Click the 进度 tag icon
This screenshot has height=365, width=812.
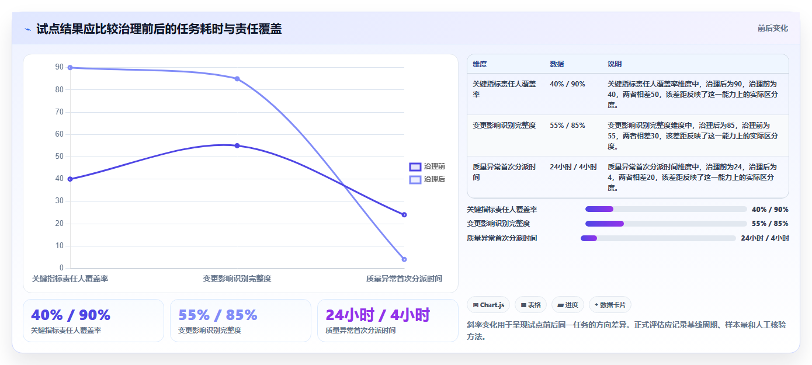561,305
